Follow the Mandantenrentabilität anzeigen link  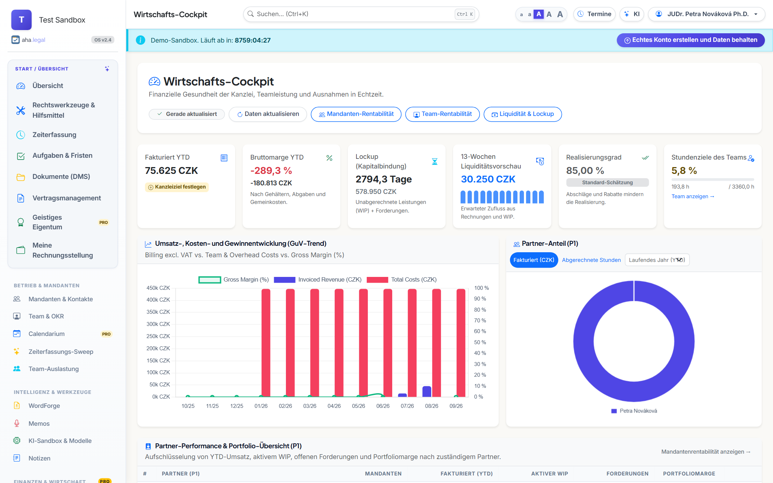(x=706, y=452)
